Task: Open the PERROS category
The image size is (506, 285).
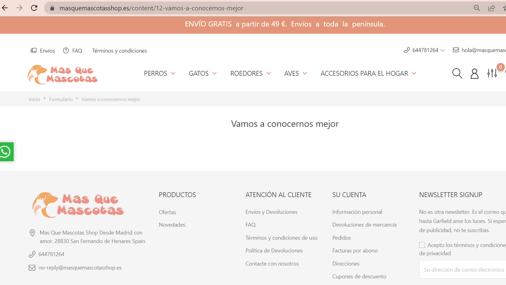Action: pyautogui.click(x=156, y=73)
